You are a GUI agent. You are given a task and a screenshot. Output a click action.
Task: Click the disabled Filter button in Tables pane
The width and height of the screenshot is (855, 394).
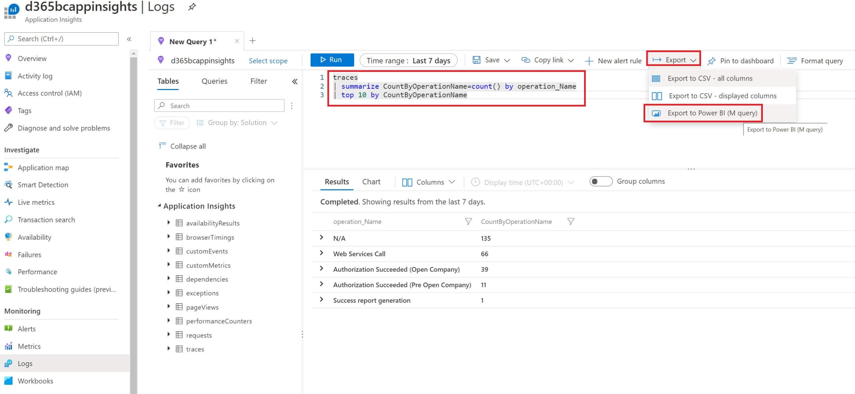[x=172, y=123]
